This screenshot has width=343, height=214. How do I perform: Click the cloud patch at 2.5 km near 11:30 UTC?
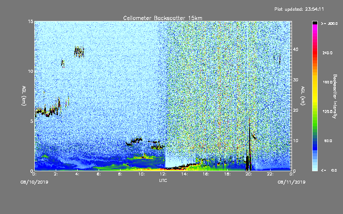click(157, 147)
